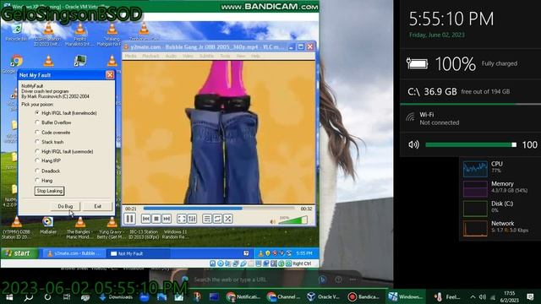Open Downloads on host taskbar
This screenshot has height=304, width=541.
(116, 296)
